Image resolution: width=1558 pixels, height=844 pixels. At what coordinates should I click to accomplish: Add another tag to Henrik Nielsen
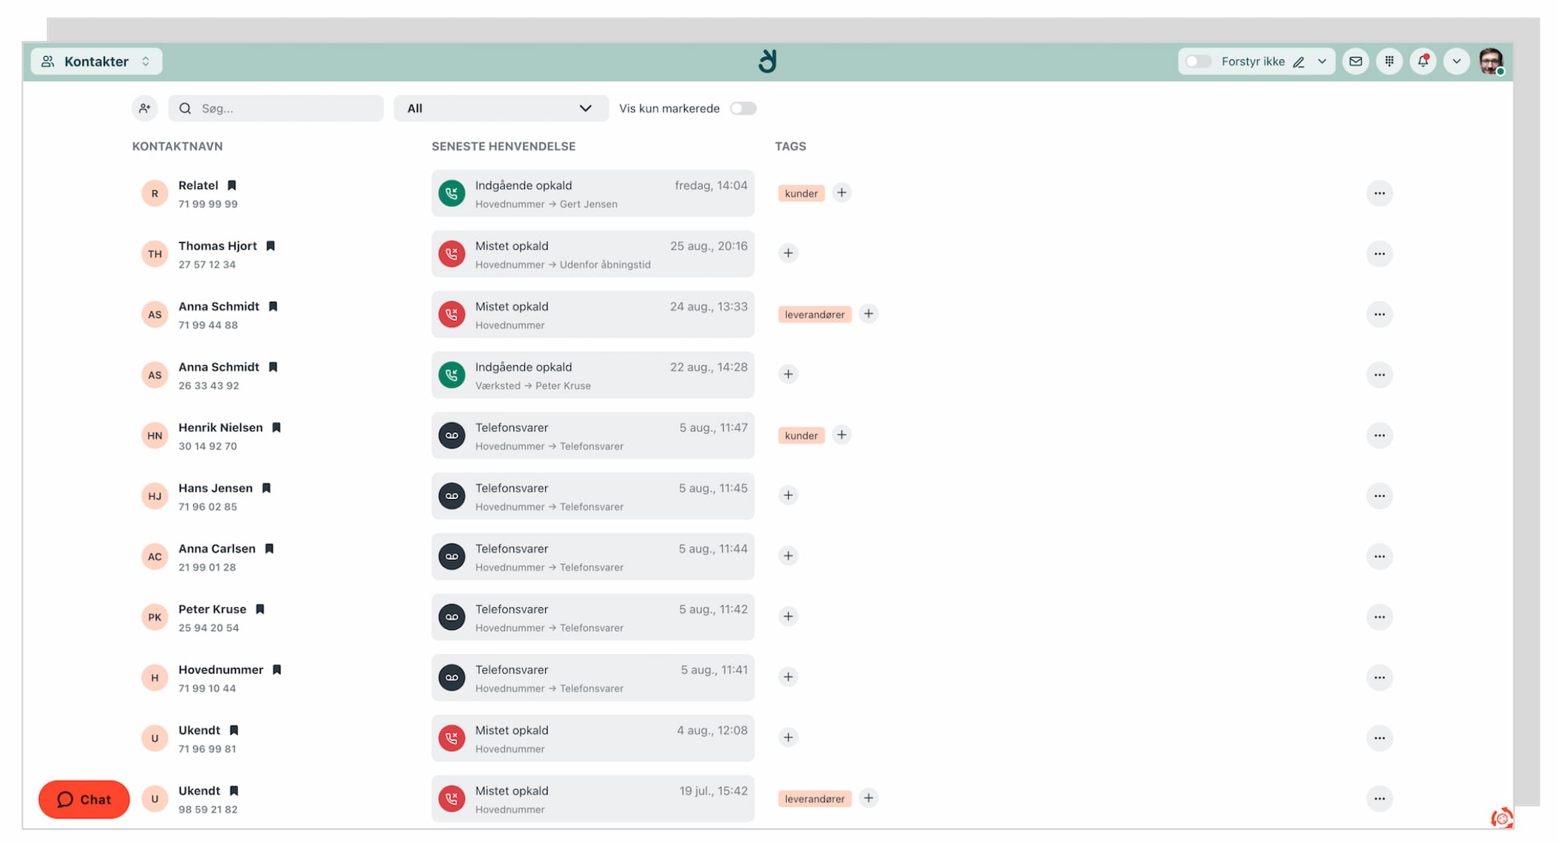point(841,434)
